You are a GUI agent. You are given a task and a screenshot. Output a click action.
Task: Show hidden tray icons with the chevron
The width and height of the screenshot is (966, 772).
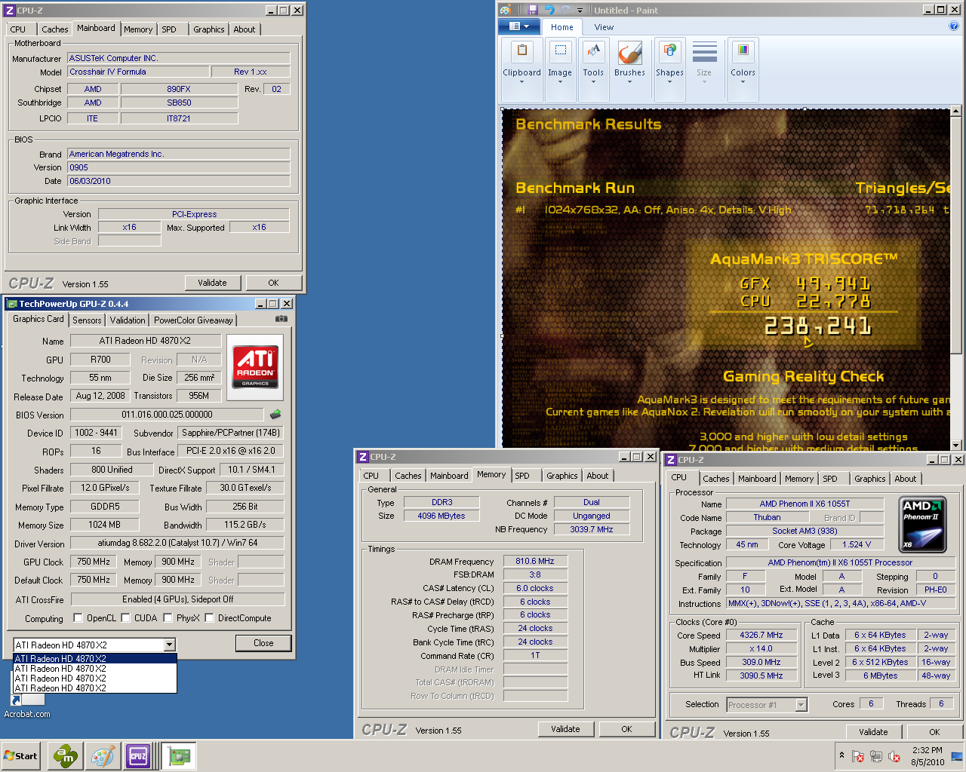click(x=841, y=755)
